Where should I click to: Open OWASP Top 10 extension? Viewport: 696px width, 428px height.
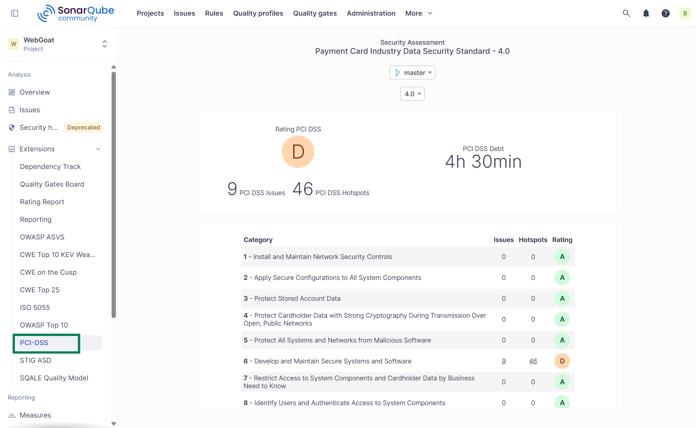click(x=44, y=325)
